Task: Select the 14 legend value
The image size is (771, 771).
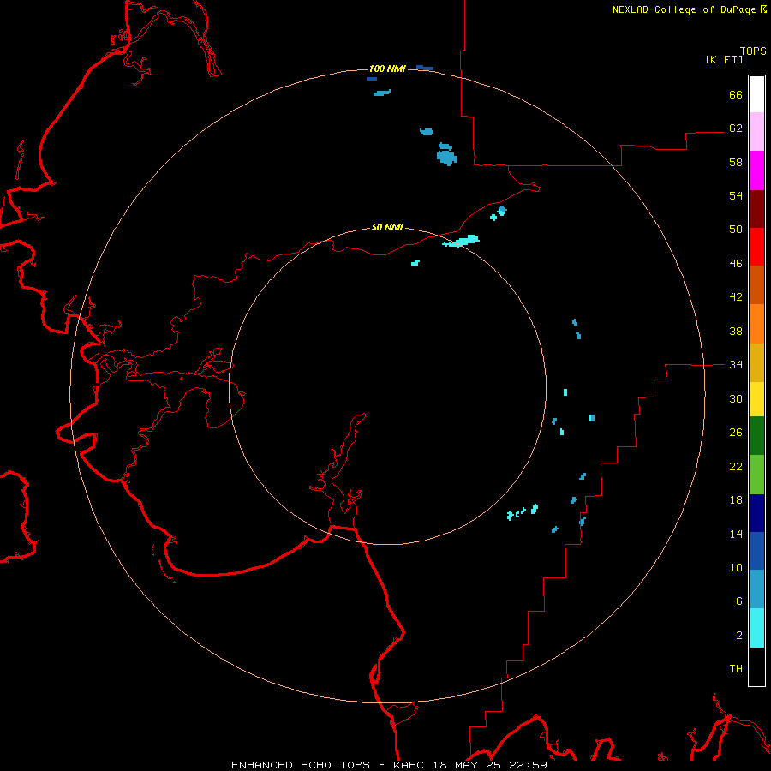Action: click(x=736, y=534)
